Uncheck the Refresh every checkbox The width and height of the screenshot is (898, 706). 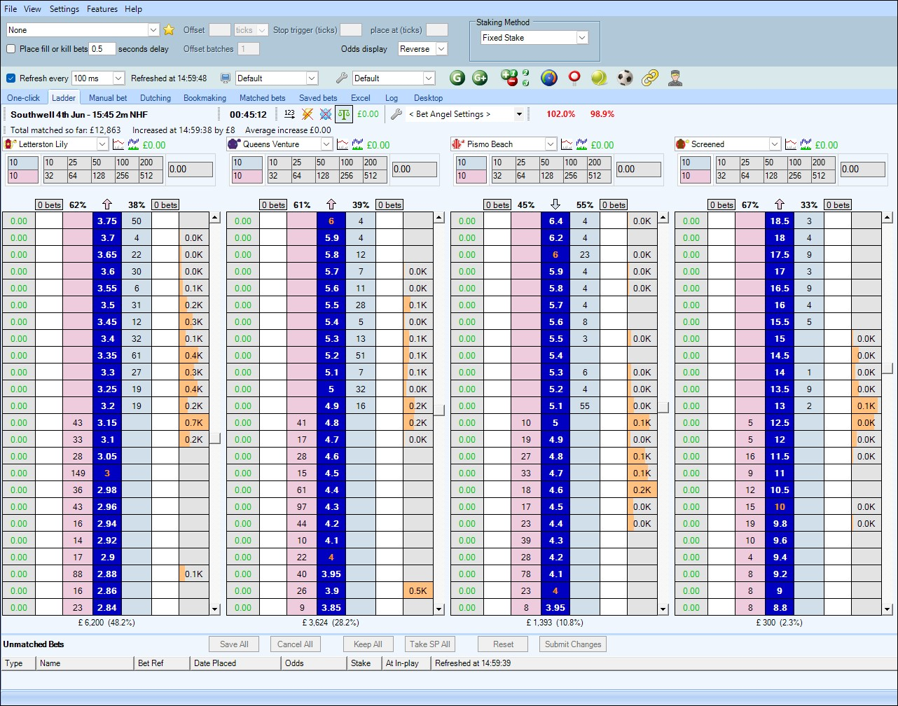(11, 78)
